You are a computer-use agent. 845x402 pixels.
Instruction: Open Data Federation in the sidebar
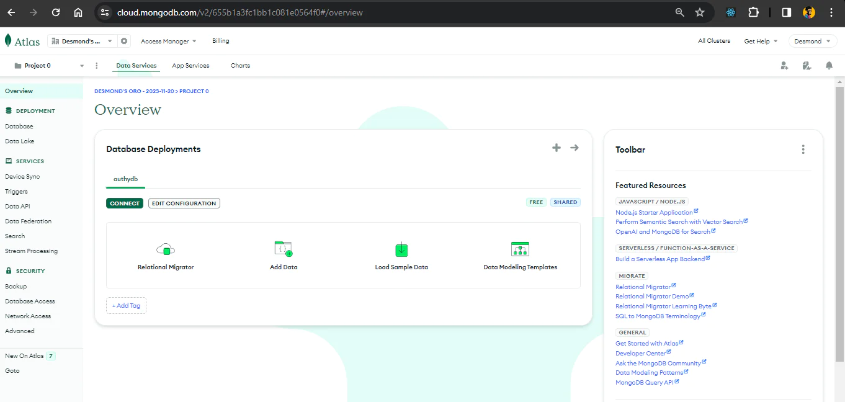coord(28,221)
